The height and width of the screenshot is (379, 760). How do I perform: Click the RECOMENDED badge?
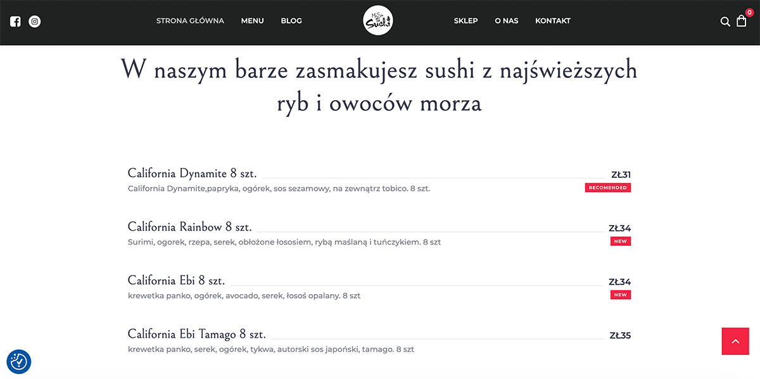608,188
